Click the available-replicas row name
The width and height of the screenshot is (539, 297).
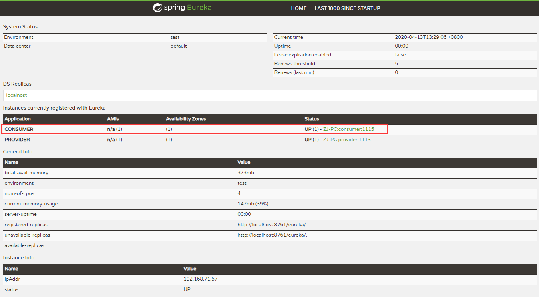(24, 245)
